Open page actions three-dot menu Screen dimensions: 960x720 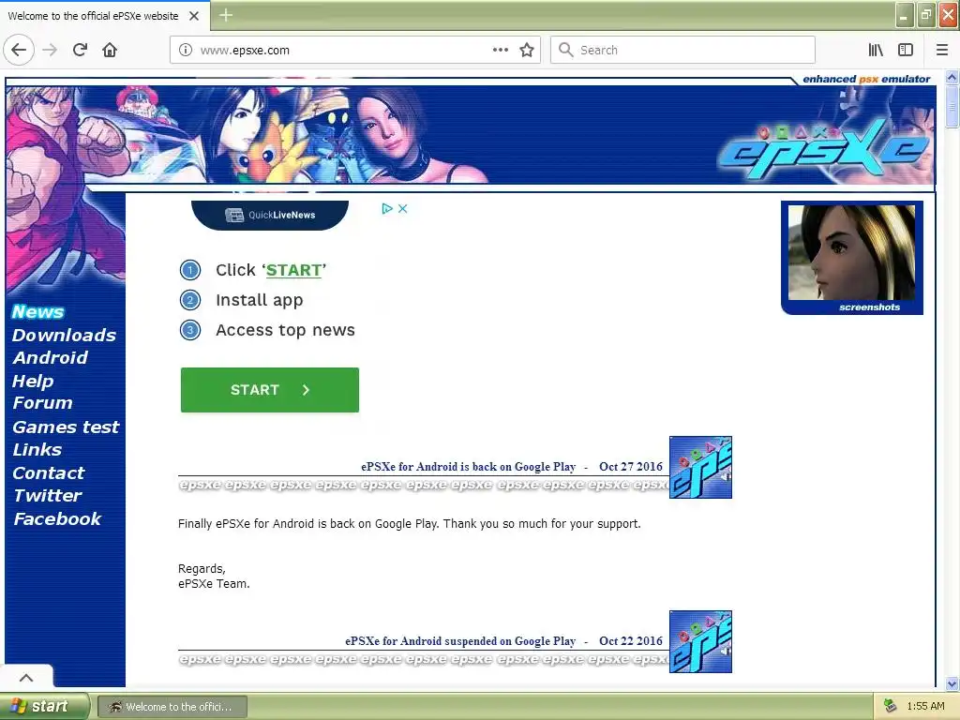click(x=501, y=50)
